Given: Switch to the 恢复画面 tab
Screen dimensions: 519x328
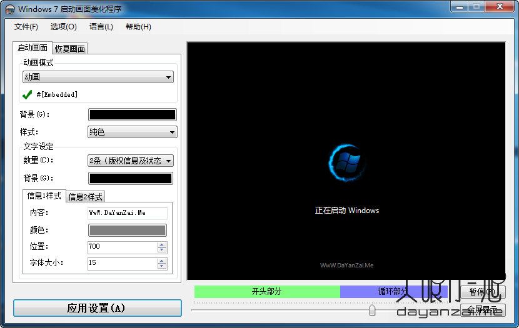Looking at the screenshot, I should pyautogui.click(x=70, y=49).
